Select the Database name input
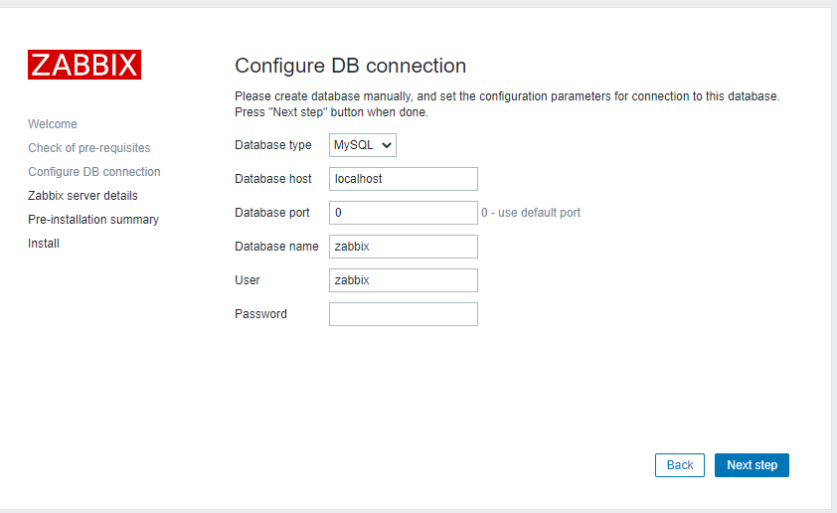The width and height of the screenshot is (837, 513). (x=403, y=247)
